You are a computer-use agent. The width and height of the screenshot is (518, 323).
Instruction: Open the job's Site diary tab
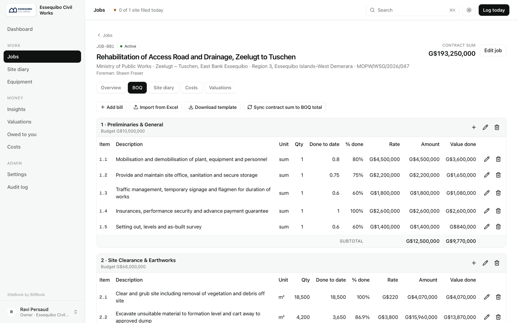[x=164, y=88]
